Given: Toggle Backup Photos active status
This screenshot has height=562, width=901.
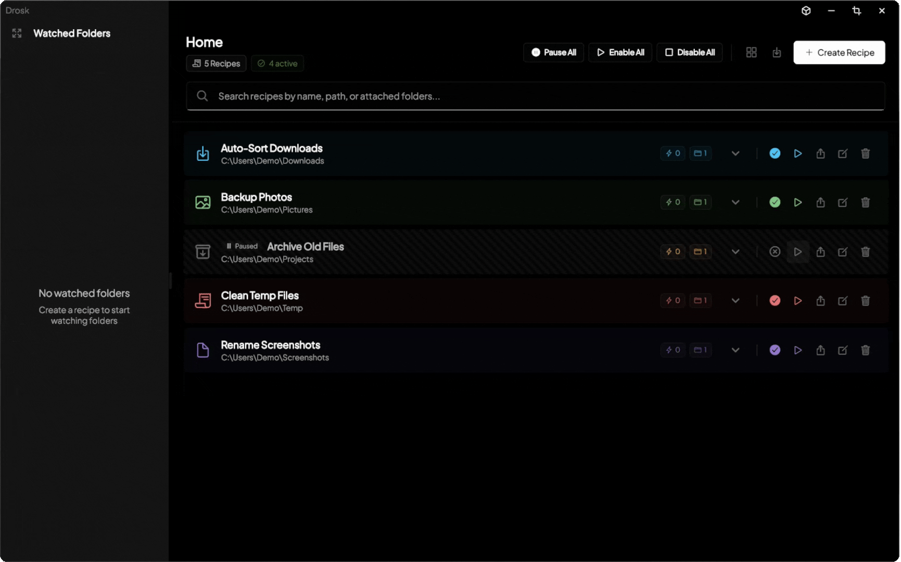Looking at the screenshot, I should 775,202.
